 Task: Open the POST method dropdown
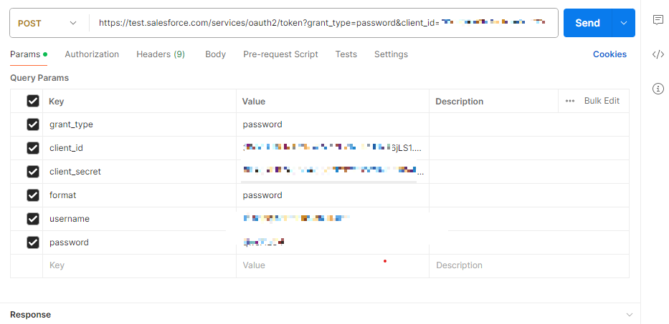click(x=47, y=23)
